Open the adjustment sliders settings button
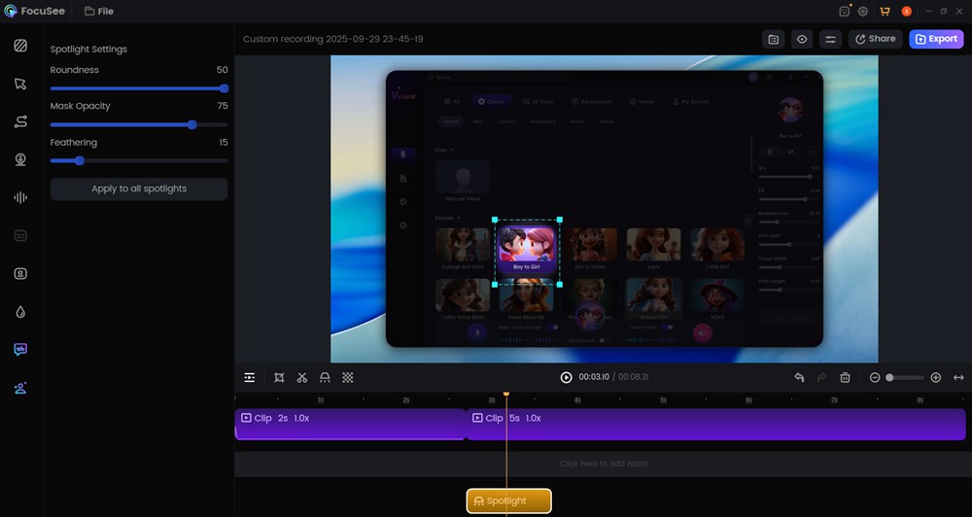Screen dimensions: 972x517 tap(830, 39)
